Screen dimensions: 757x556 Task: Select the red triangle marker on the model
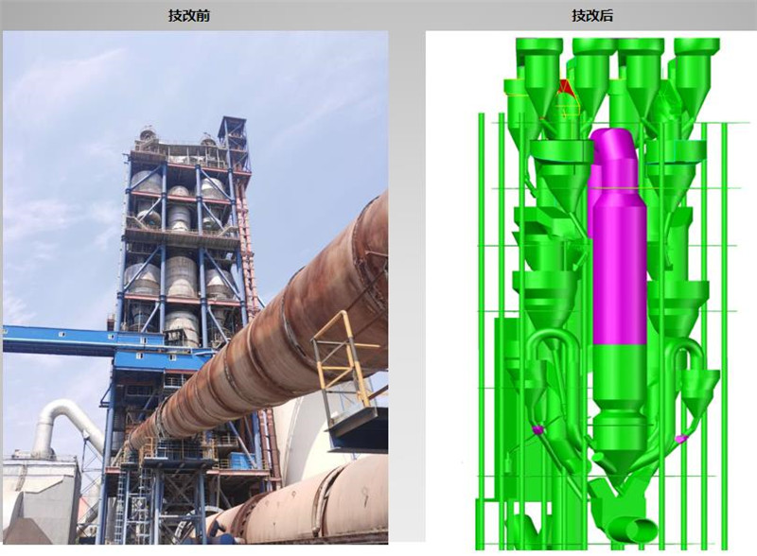point(567,89)
